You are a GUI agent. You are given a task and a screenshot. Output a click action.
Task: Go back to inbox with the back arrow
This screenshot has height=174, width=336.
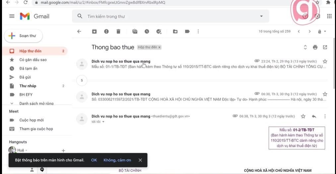(79, 32)
